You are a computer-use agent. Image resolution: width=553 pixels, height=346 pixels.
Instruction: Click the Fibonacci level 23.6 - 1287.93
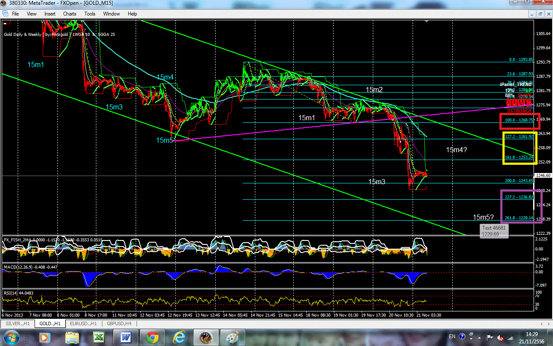520,74
